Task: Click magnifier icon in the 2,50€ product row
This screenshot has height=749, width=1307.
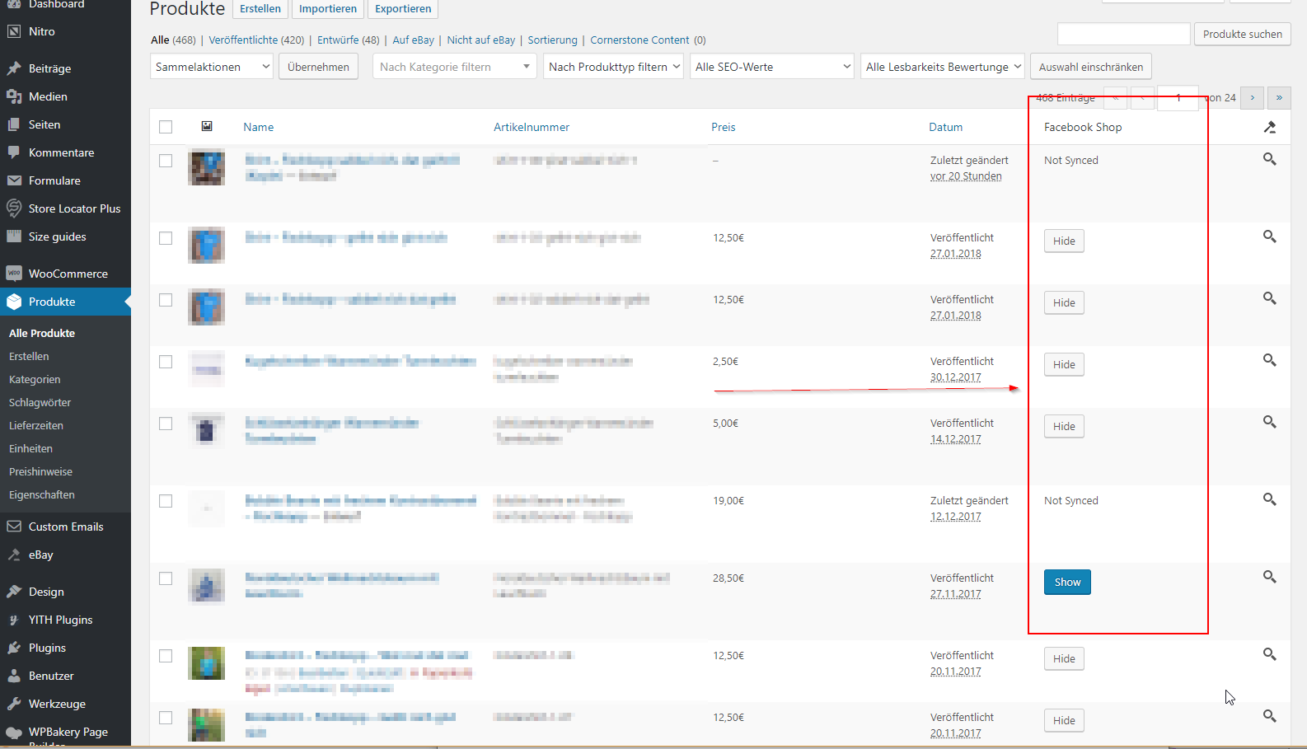Action: 1270,360
